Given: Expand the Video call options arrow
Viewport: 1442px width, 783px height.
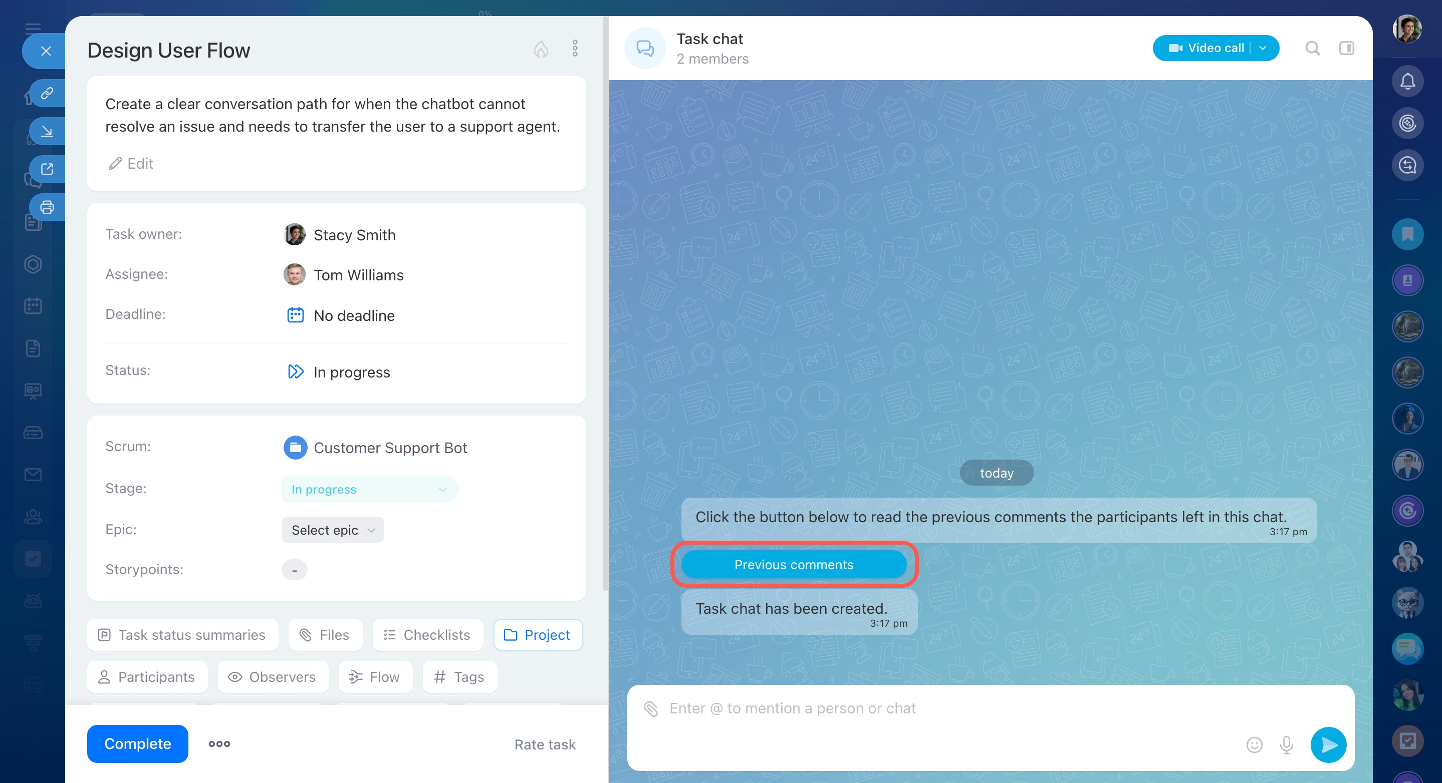Looking at the screenshot, I should click(x=1264, y=49).
